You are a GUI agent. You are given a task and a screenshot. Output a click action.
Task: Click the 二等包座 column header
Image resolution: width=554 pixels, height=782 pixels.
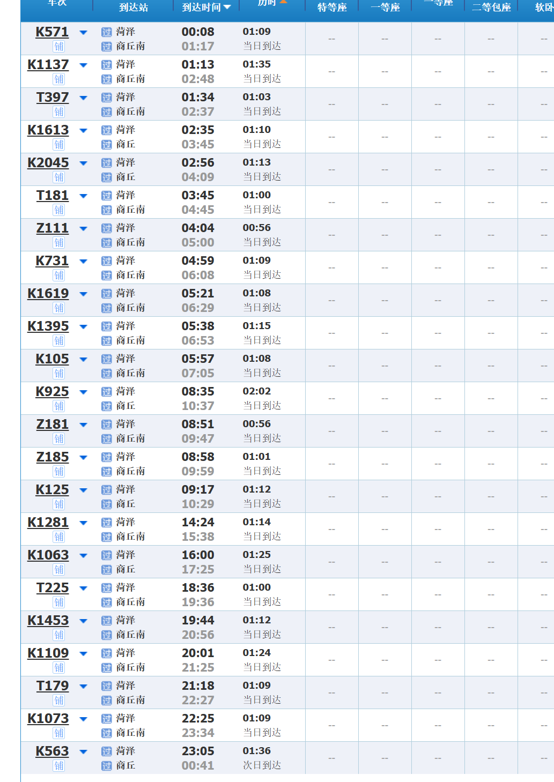click(x=491, y=8)
